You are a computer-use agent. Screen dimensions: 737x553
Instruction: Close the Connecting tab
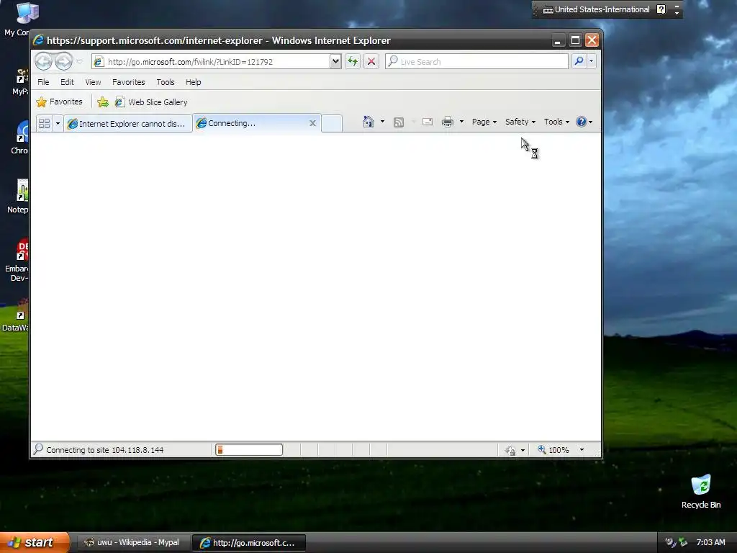312,123
